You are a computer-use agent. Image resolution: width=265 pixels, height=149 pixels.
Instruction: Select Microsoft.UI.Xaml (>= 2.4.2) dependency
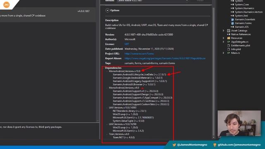click(x=128, y=131)
